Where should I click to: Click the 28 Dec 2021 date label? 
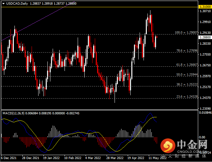[30, 158]
